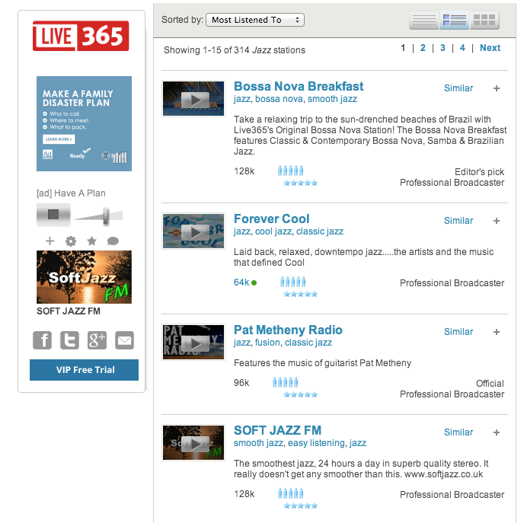The width and height of the screenshot is (524, 523).
Task: Open the Family Disaster Plan ad
Action: tap(84, 123)
